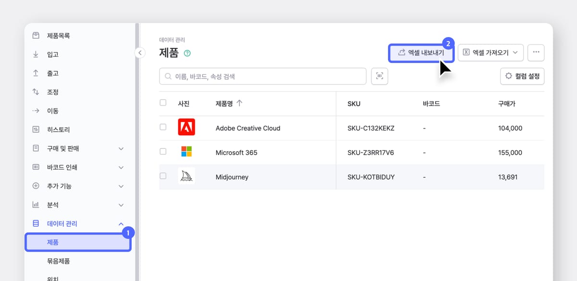Open 컬럼 설정 column settings
The image size is (577, 281).
pos(522,76)
